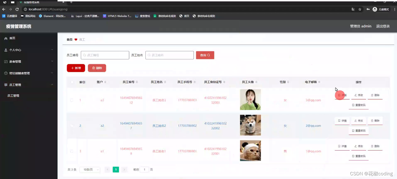Click 退出登录 in the header
The width and height of the screenshot is (397, 179).
click(x=383, y=26)
